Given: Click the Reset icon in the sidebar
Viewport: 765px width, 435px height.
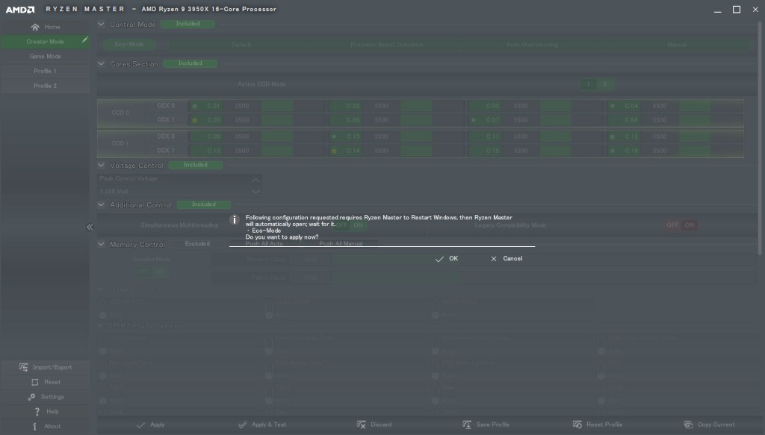Looking at the screenshot, I should 34,382.
